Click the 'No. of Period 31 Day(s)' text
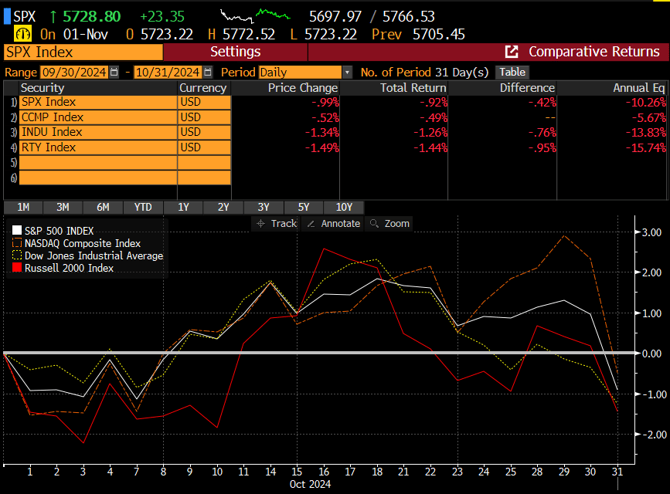 (424, 72)
